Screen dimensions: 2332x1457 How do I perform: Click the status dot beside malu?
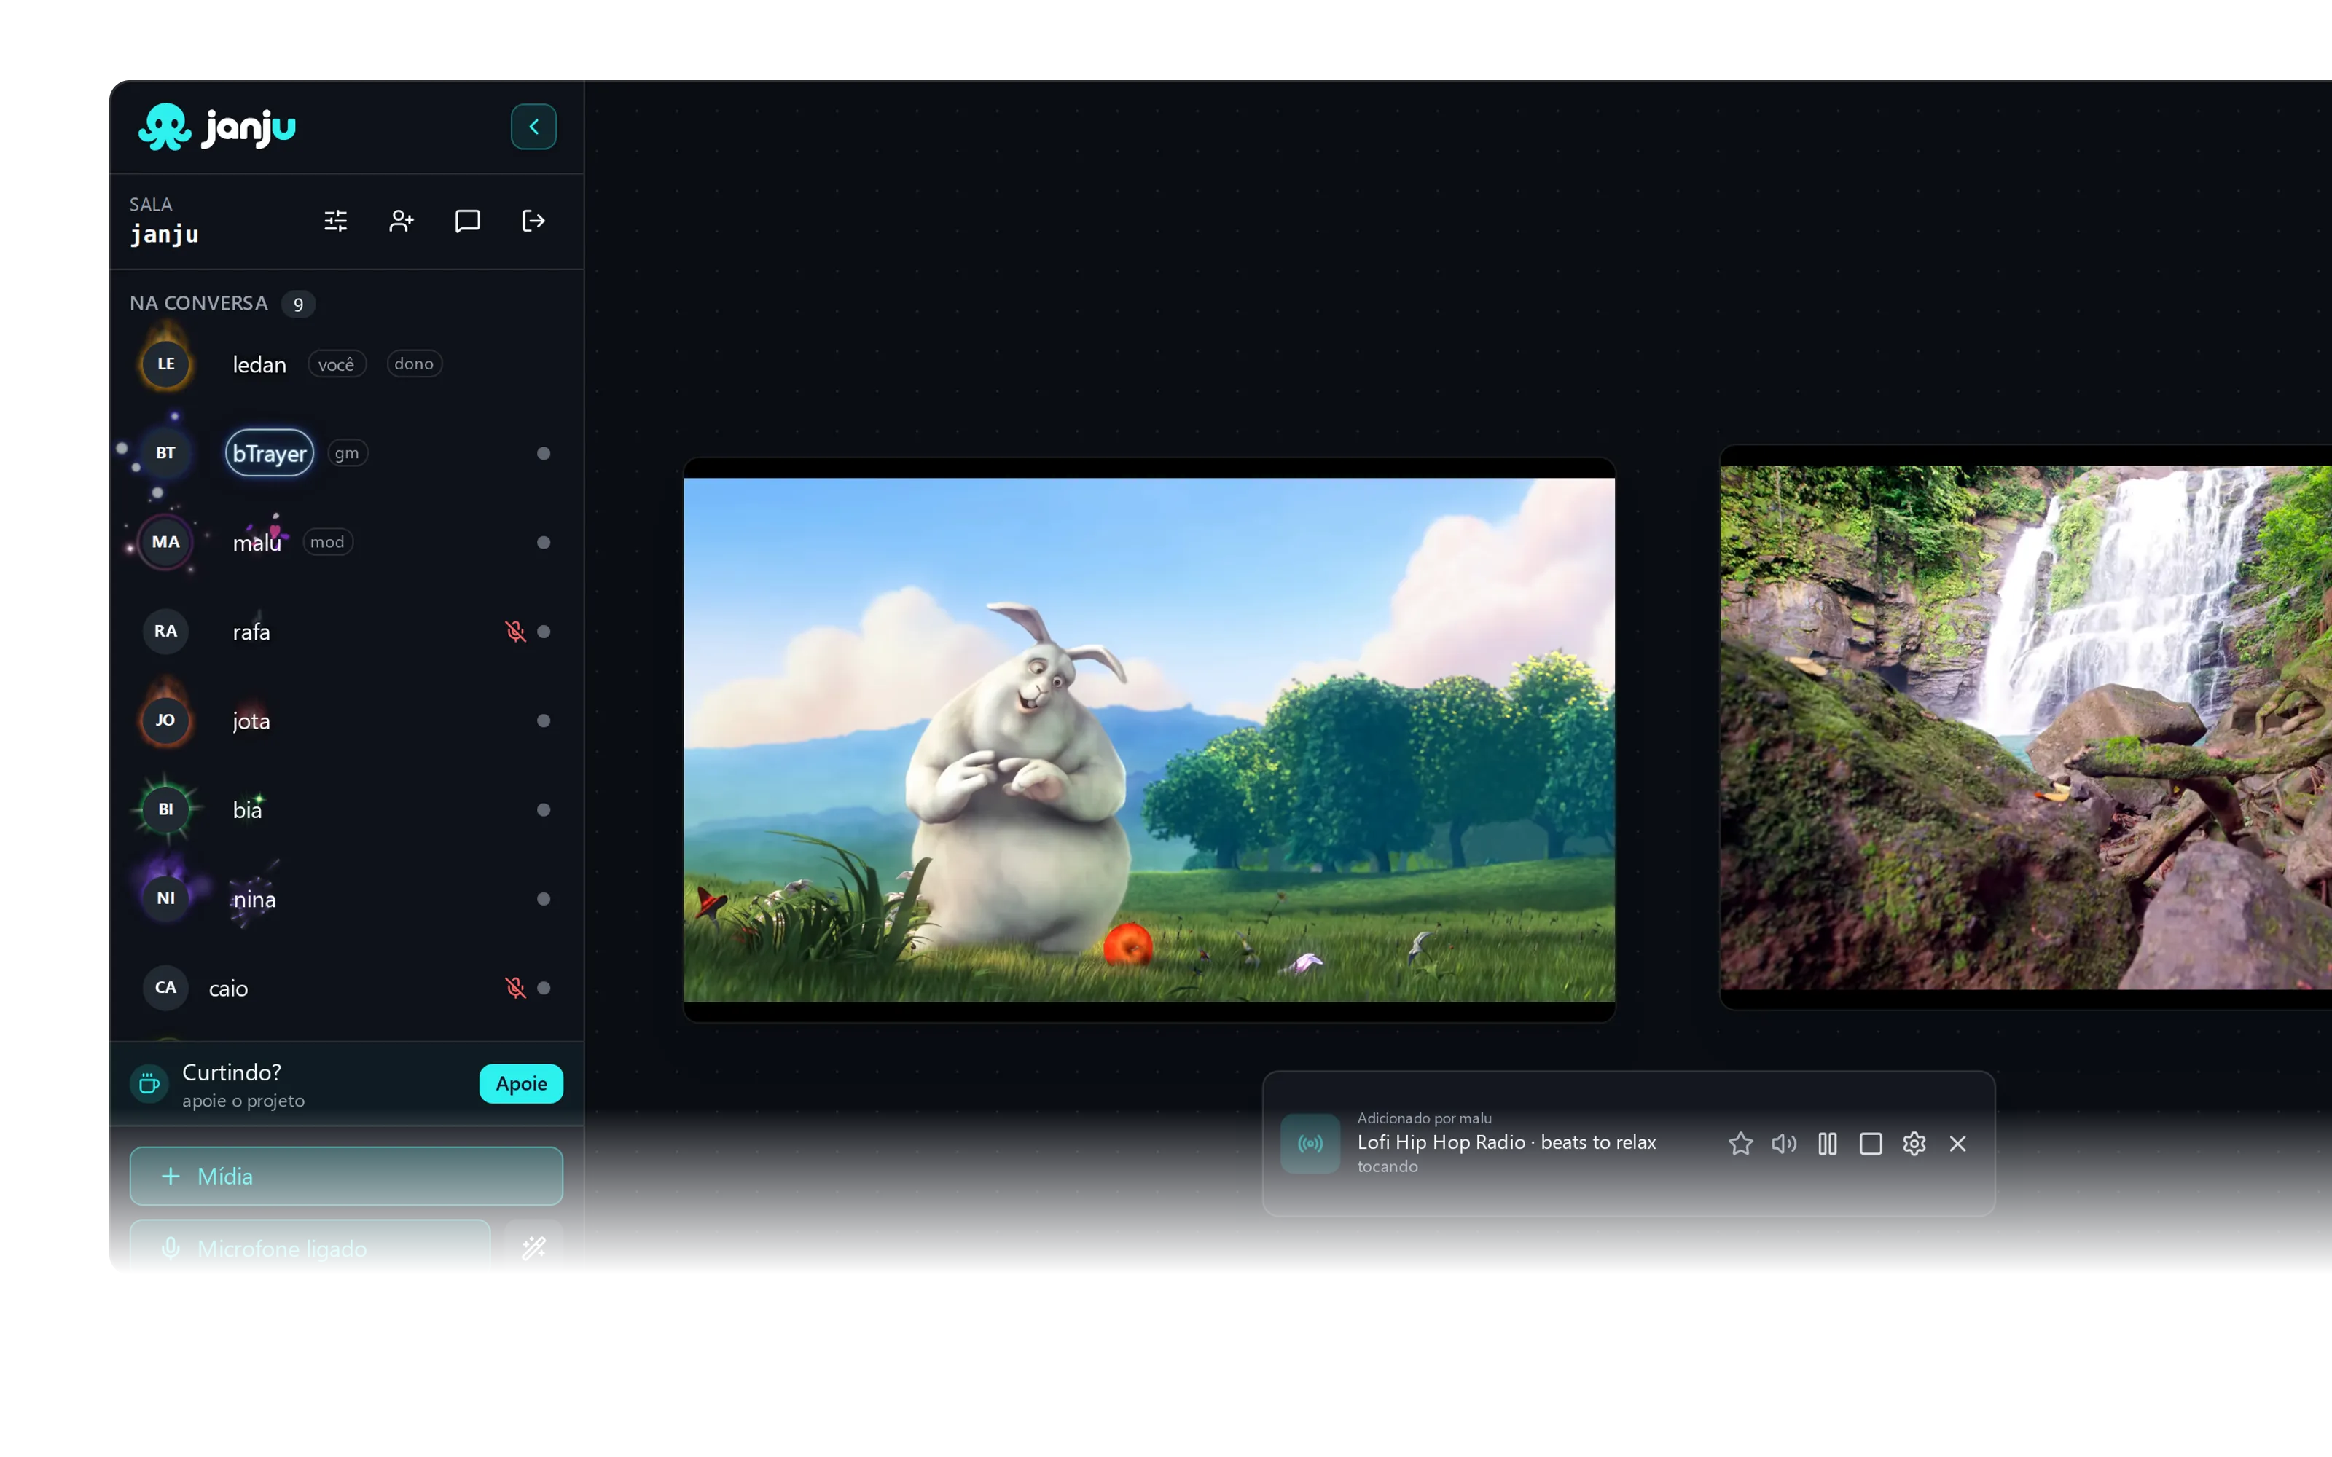544,543
